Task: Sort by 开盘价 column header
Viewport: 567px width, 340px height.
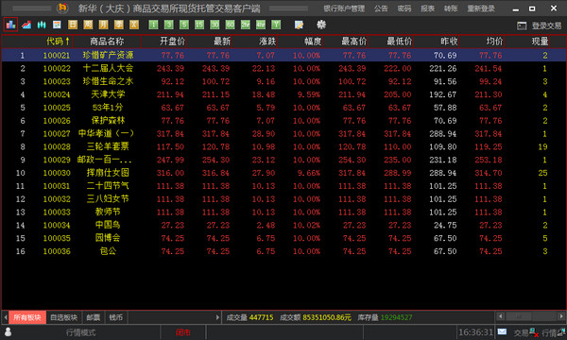Action: point(173,42)
